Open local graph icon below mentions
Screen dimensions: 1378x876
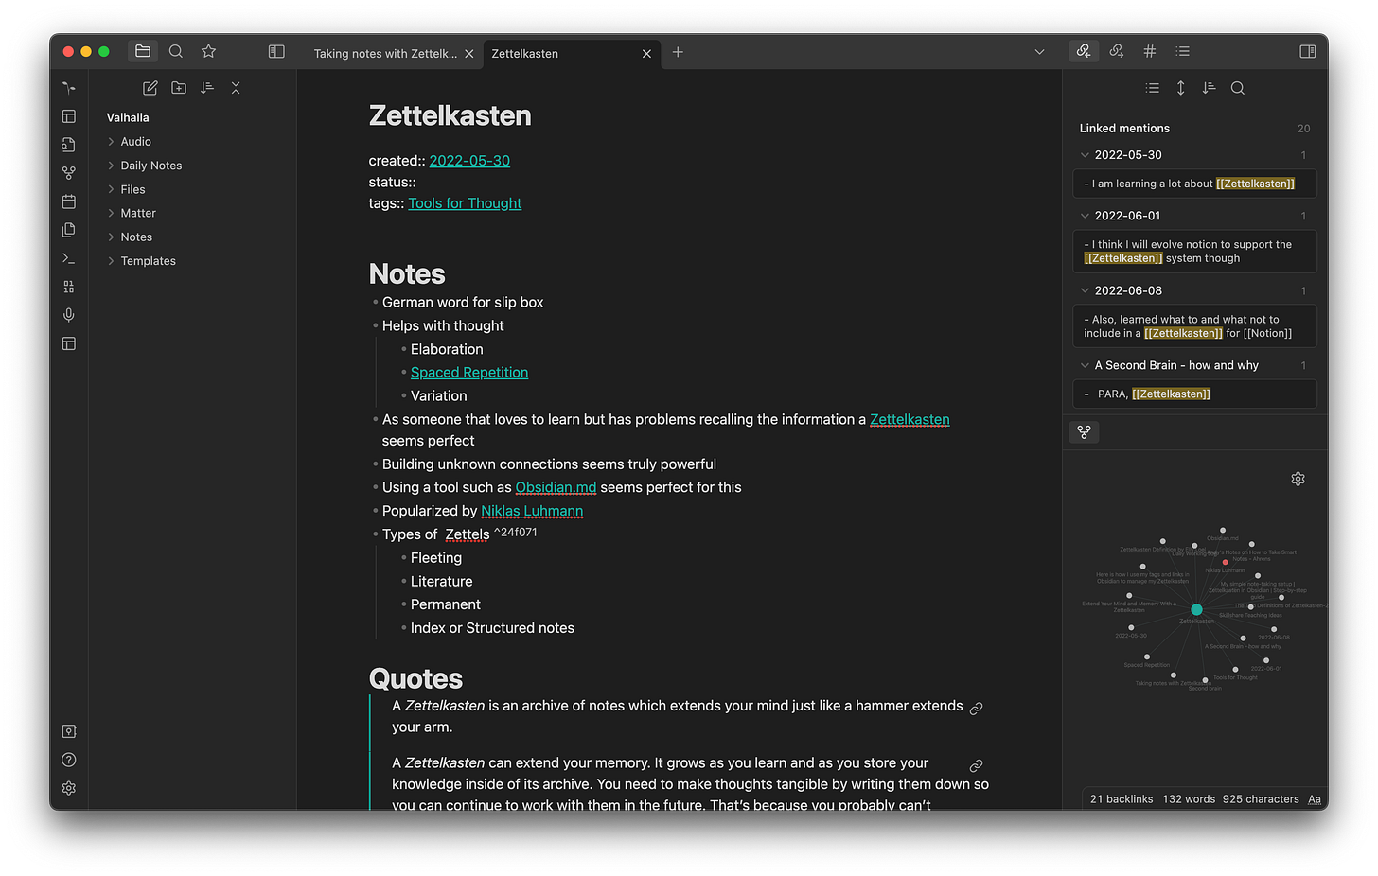[x=1085, y=432]
